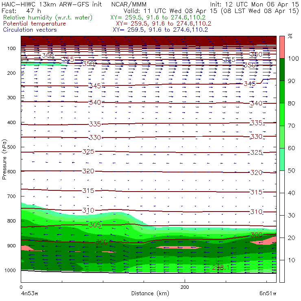Click the 80-90% green colorbar segment
The width and height of the screenshot is (301, 301).
pyautogui.click(x=282, y=92)
